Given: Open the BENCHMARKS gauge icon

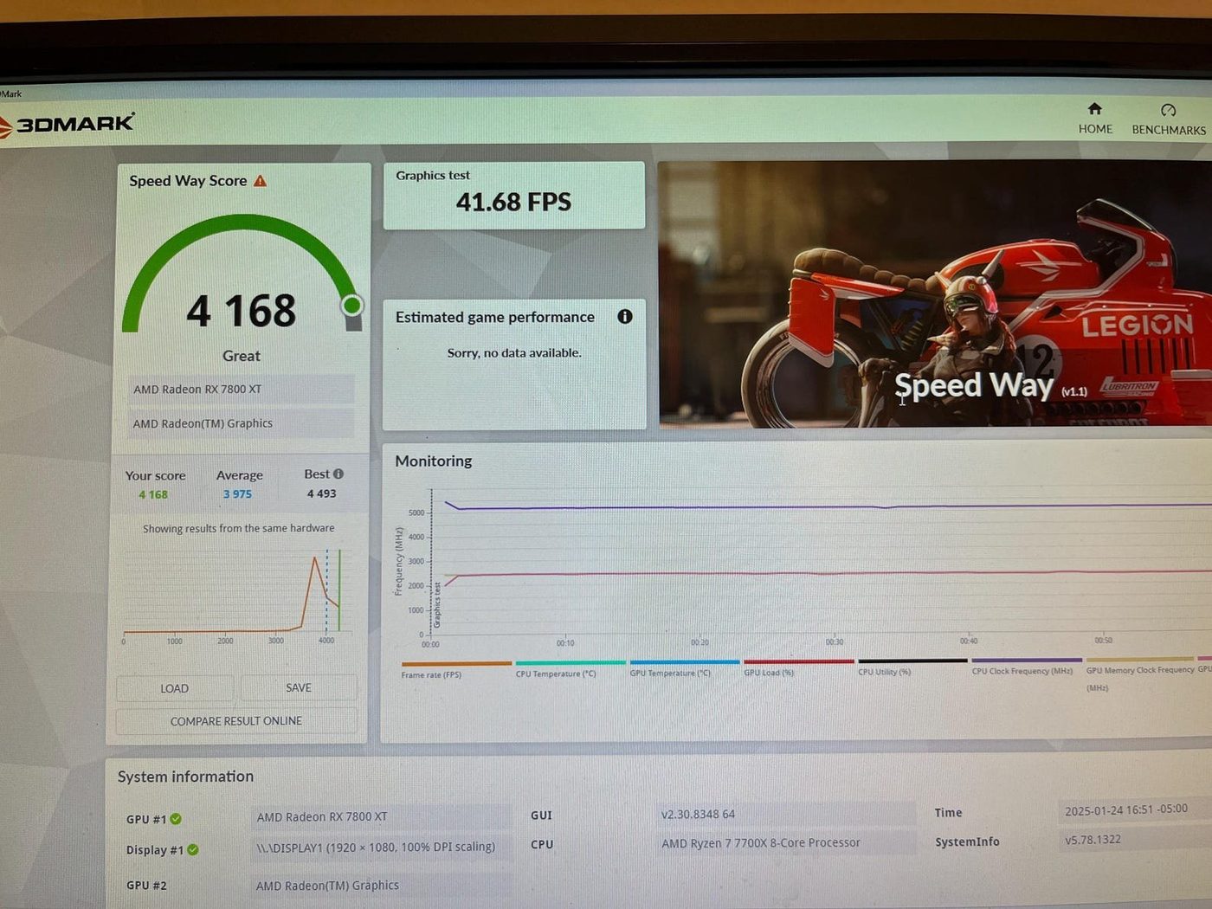Looking at the screenshot, I should click(x=1168, y=110).
